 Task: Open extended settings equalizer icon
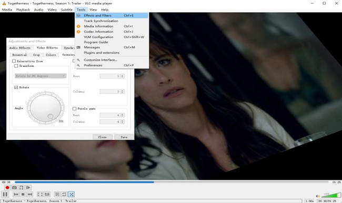(x=47, y=194)
